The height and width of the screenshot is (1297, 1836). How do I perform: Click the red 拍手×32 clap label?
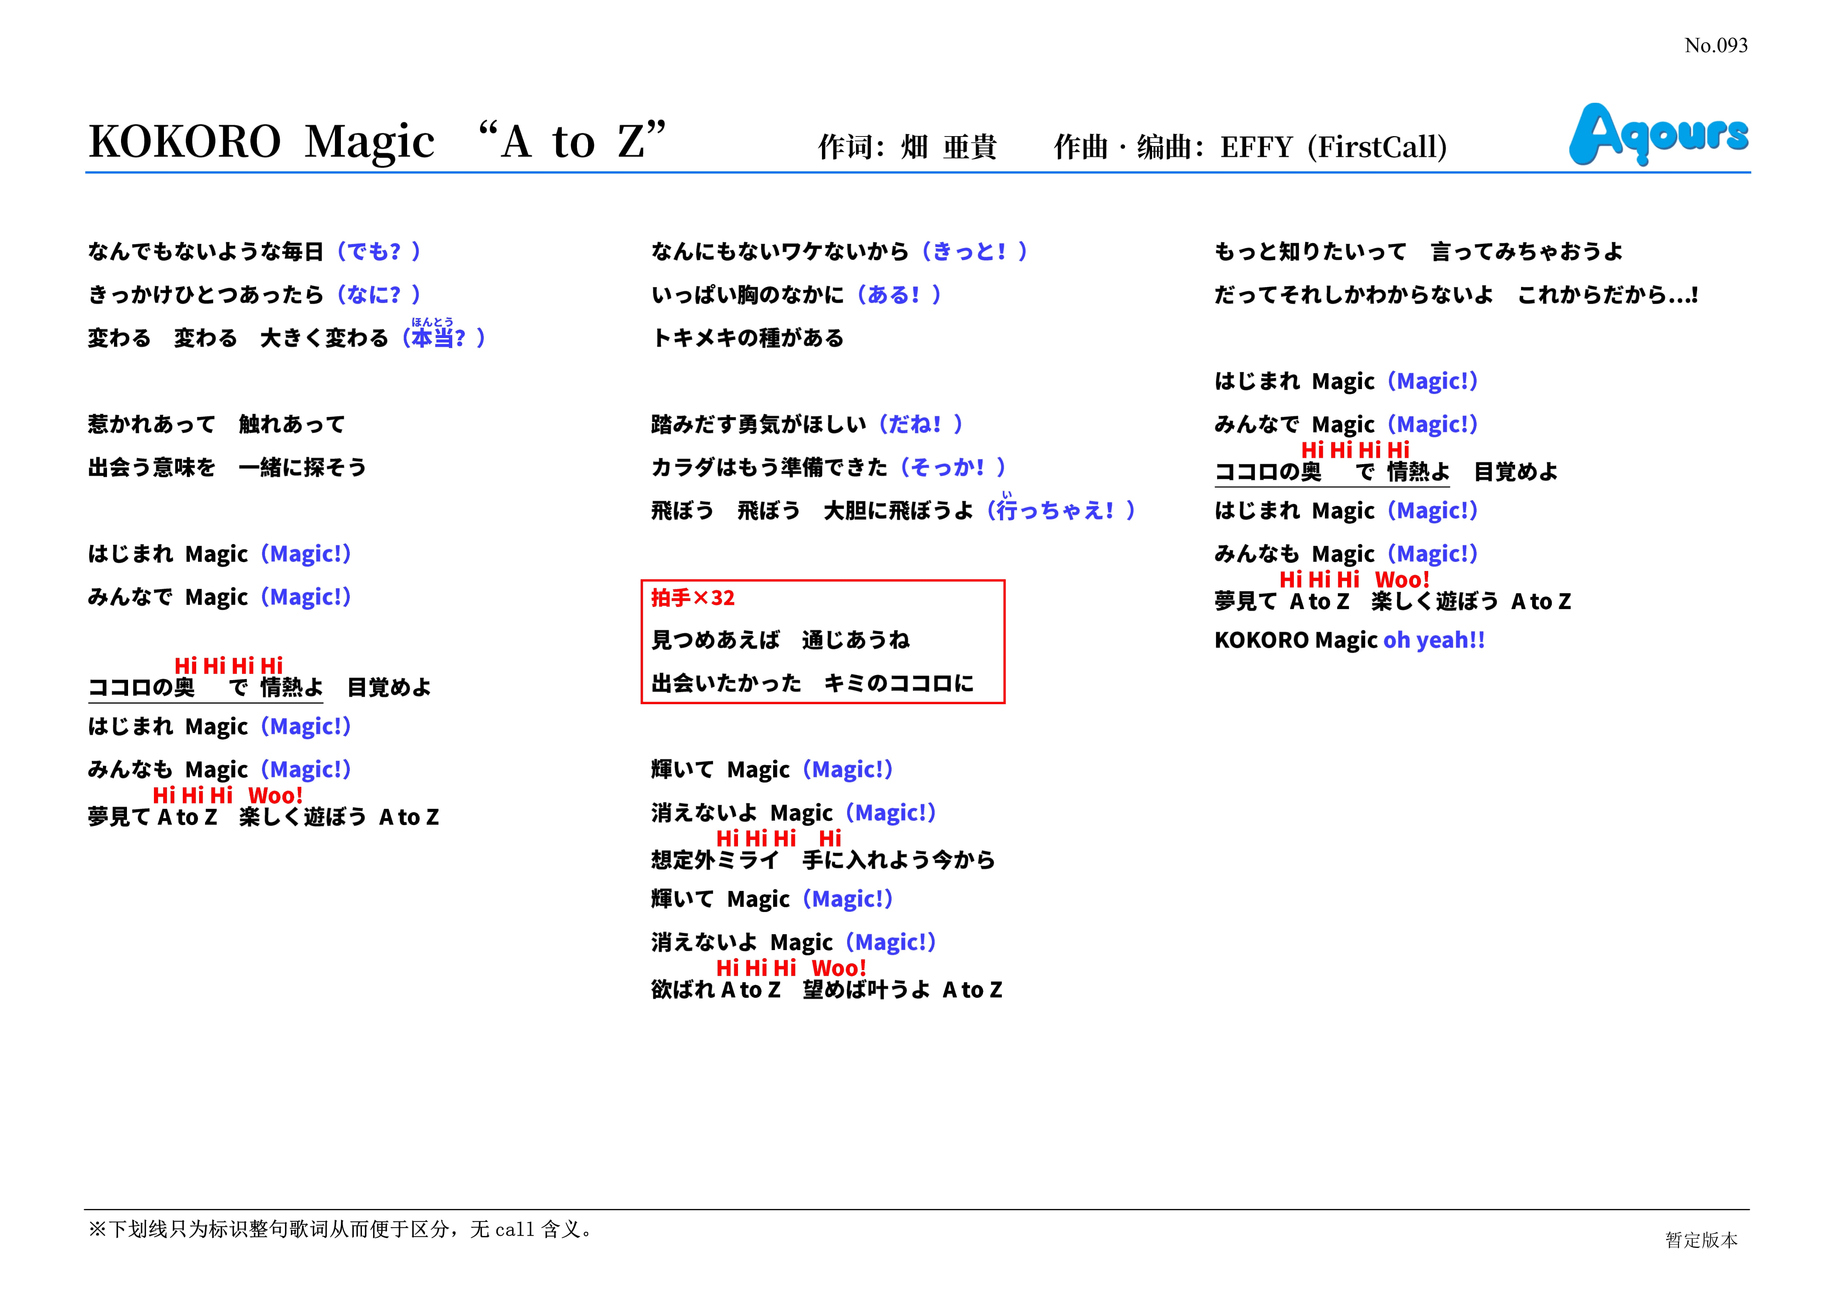tap(692, 598)
